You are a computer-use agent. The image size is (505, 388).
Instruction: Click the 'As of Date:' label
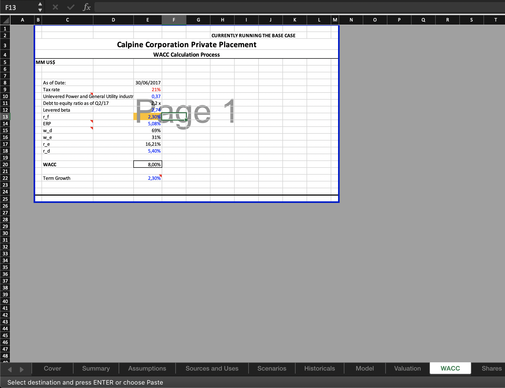coord(54,83)
